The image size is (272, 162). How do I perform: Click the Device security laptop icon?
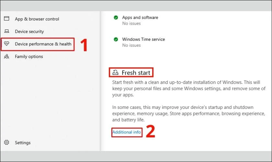6,31
